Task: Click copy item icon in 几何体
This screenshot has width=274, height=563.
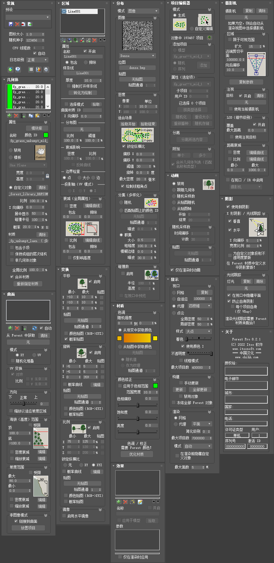Action: click(x=31, y=115)
